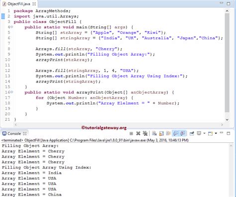
Task: Click the "Apple" string literal
Action: (x=102, y=33)
